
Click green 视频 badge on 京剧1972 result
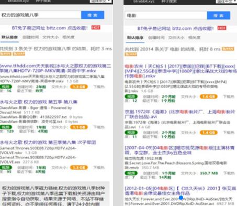click(131, 133)
